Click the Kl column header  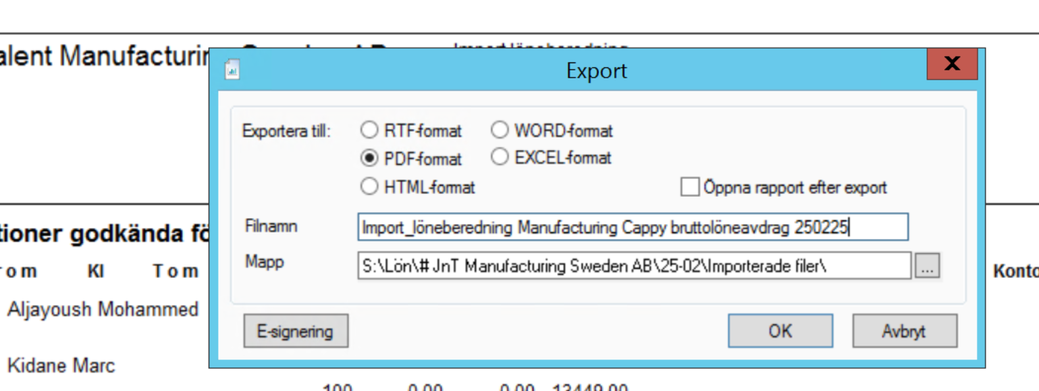pyautogui.click(x=96, y=271)
